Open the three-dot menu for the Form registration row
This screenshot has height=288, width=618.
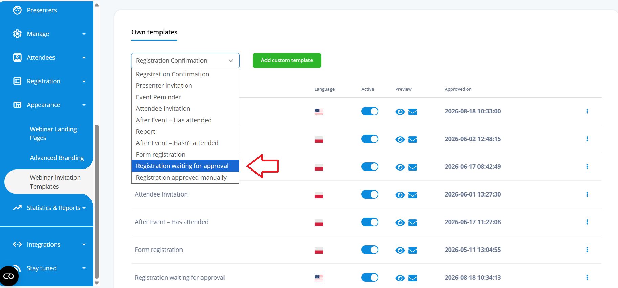click(587, 250)
